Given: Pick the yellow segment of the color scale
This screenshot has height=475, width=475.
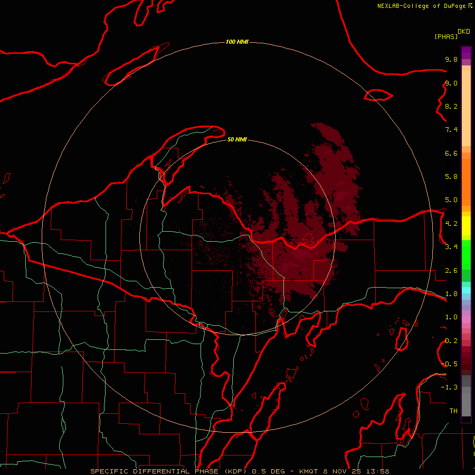Looking at the screenshot, I should [x=466, y=226].
